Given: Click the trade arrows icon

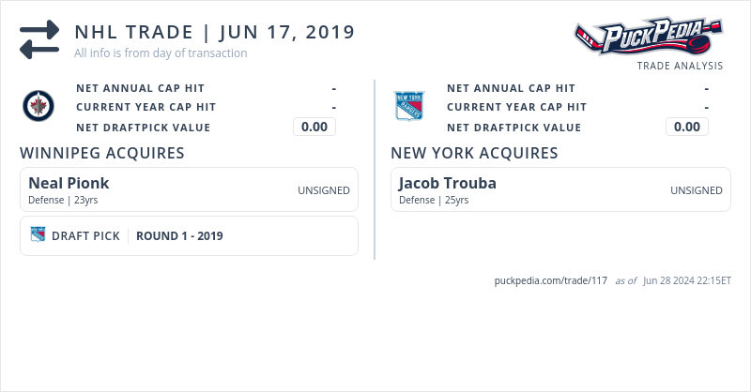Looking at the screenshot, I should pos(39,39).
